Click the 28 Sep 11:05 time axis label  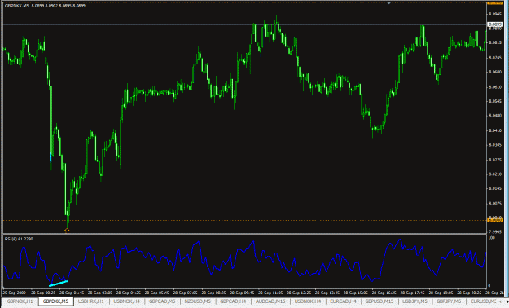pyautogui.click(x=270, y=293)
